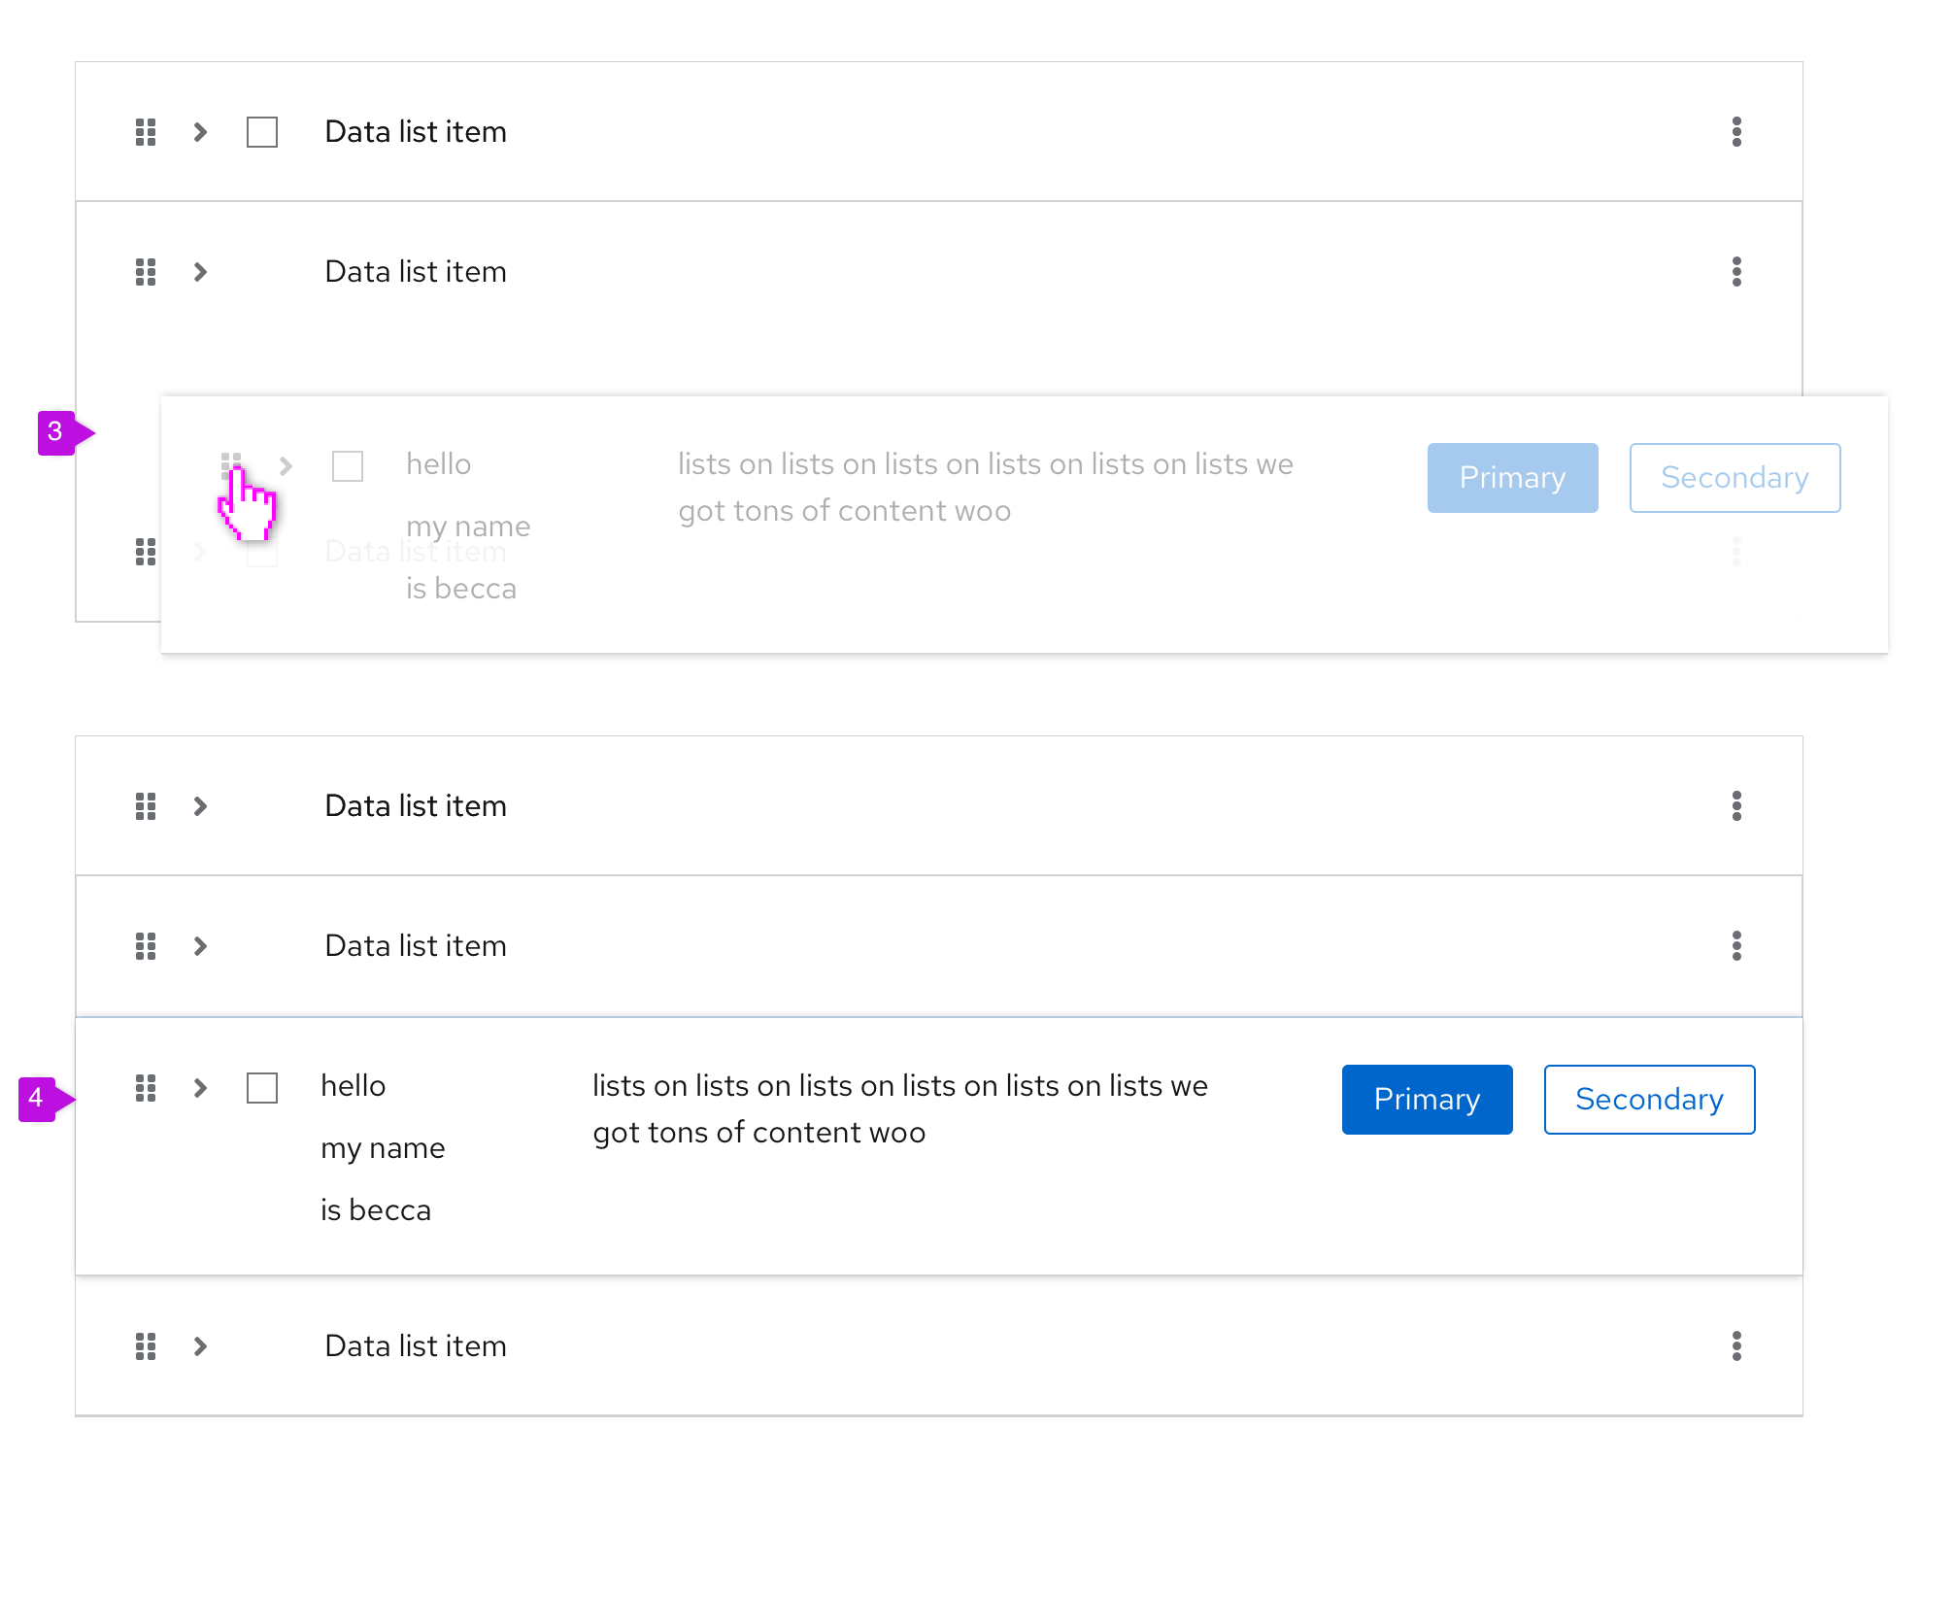The image size is (1954, 1599).
Task: Tick the checkbox in the faded dragged 'hello' row
Action: click(x=348, y=466)
